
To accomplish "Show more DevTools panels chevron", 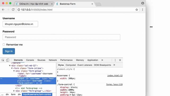I will point(102,60).
